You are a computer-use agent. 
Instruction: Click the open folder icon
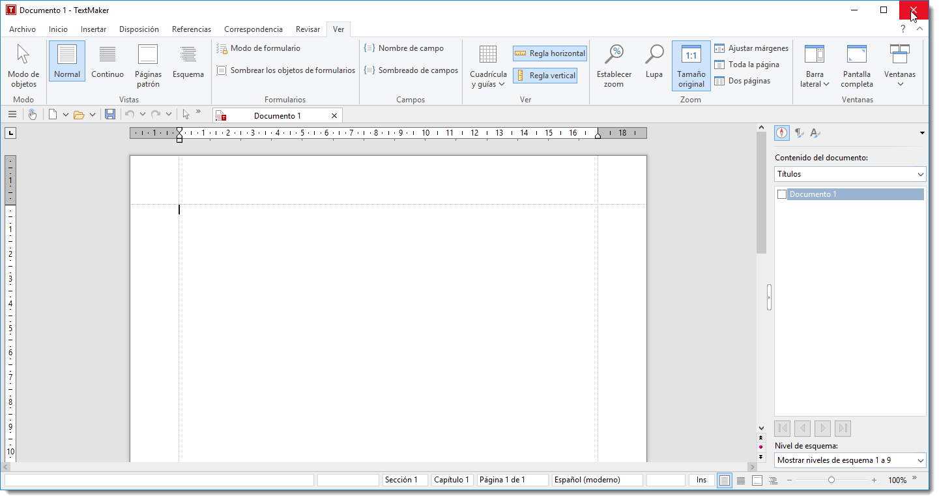click(x=79, y=115)
